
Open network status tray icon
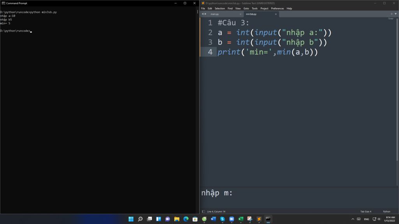(374, 219)
